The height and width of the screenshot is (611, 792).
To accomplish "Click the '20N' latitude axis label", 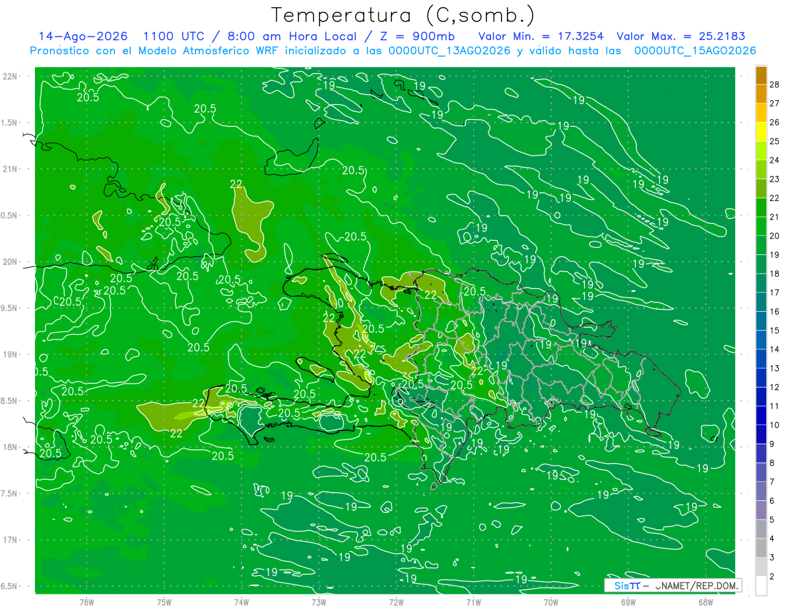I will [10, 262].
